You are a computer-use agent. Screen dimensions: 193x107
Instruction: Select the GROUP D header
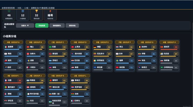[x=80, y=42]
